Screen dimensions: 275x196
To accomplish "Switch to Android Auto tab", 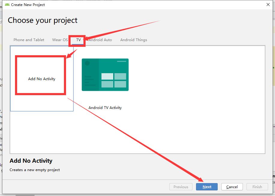I will tap(100, 40).
